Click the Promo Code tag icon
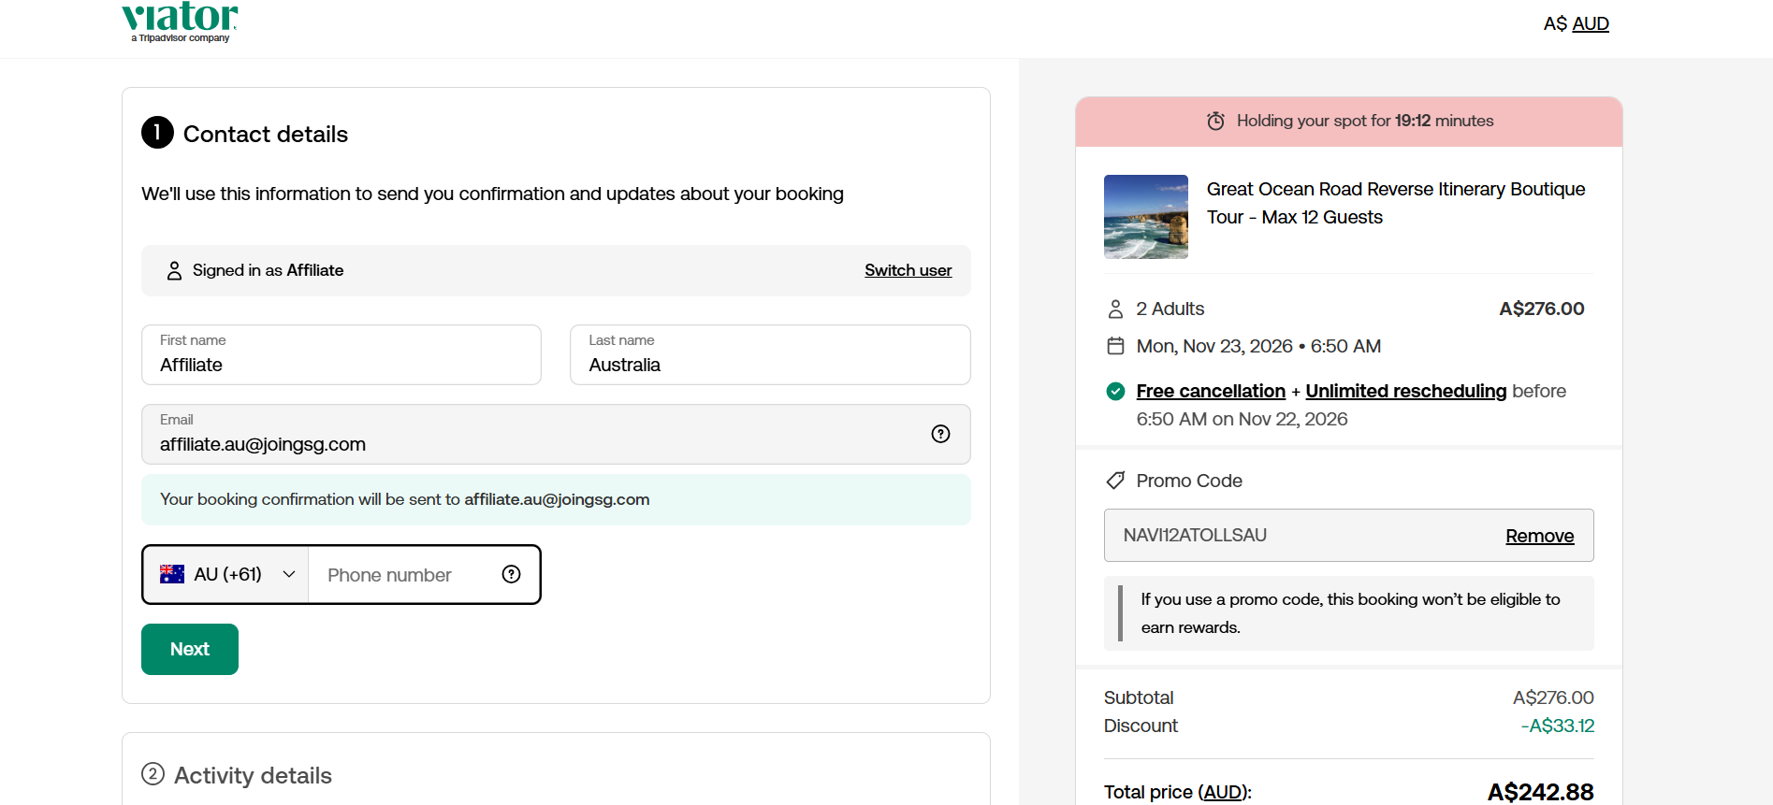The height and width of the screenshot is (805, 1773). point(1115,481)
